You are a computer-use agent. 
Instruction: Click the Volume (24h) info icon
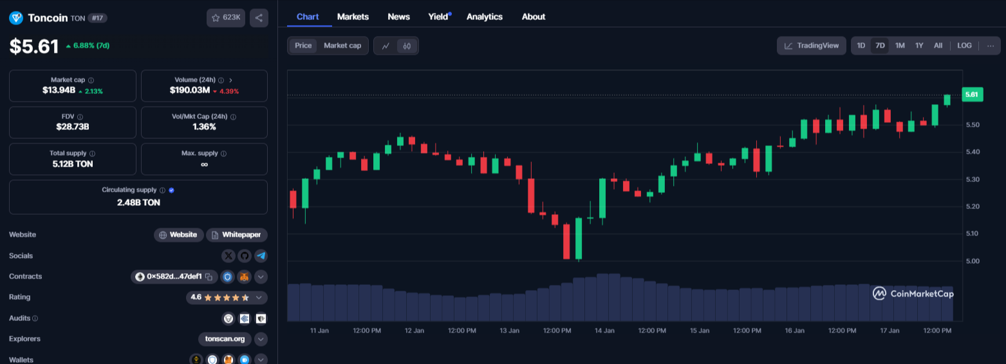tap(221, 80)
